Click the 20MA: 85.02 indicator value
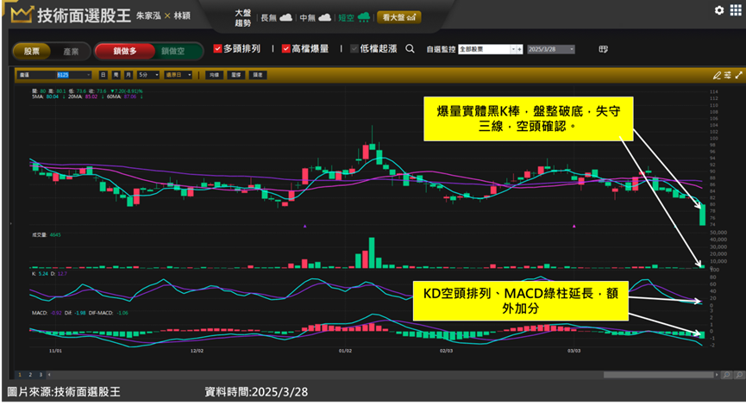Viewport: 746px width, 405px height. click(x=83, y=97)
